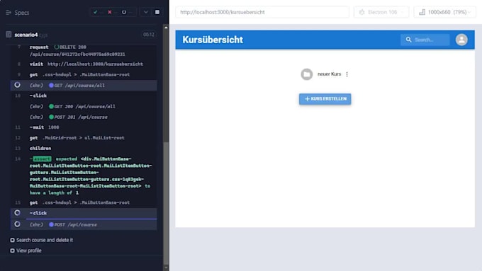This screenshot has width=482, height=271.
Task: Click the magnifier icon in search bar
Action: [x=408, y=40]
